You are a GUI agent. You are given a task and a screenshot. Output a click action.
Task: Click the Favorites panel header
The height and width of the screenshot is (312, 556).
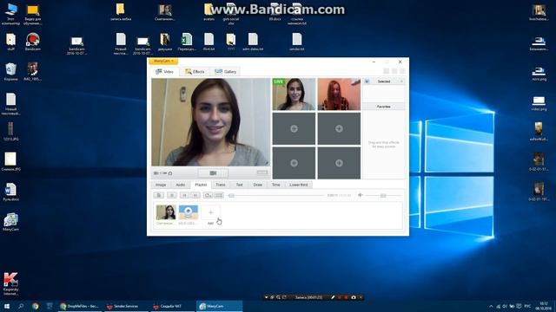[384, 107]
